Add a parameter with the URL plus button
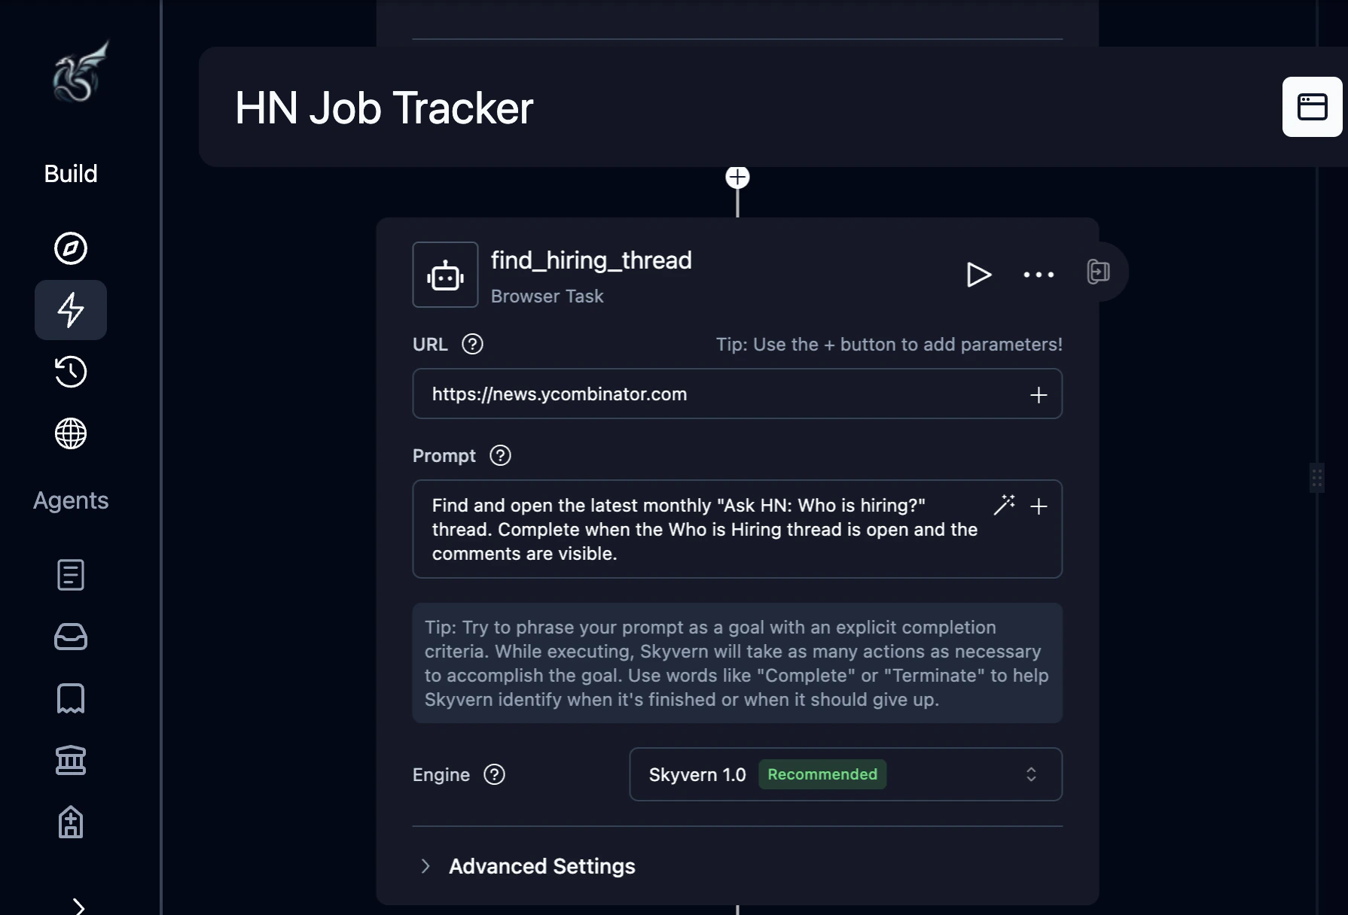1348x915 pixels. pos(1038,394)
